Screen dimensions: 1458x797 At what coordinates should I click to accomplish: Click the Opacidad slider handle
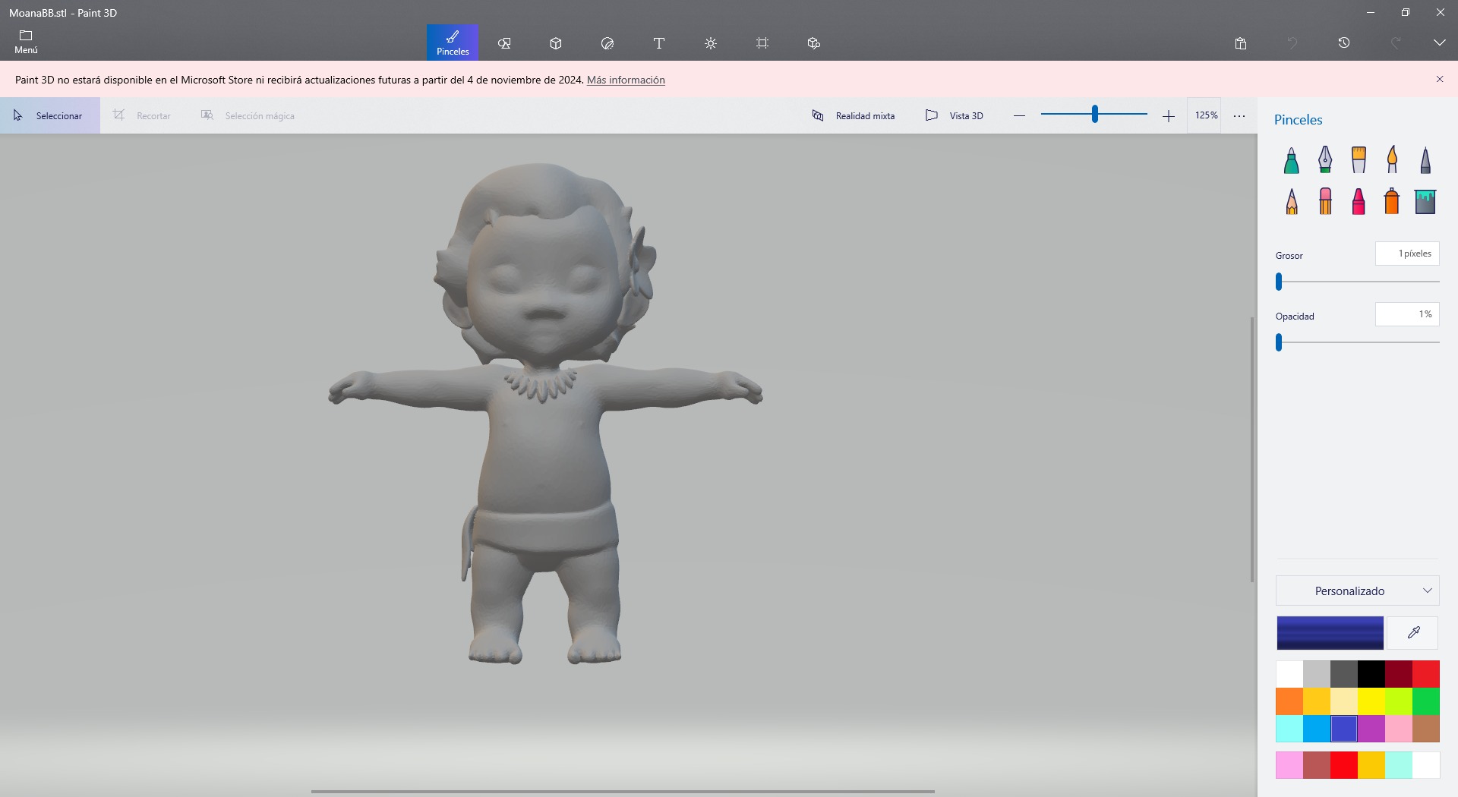point(1279,342)
